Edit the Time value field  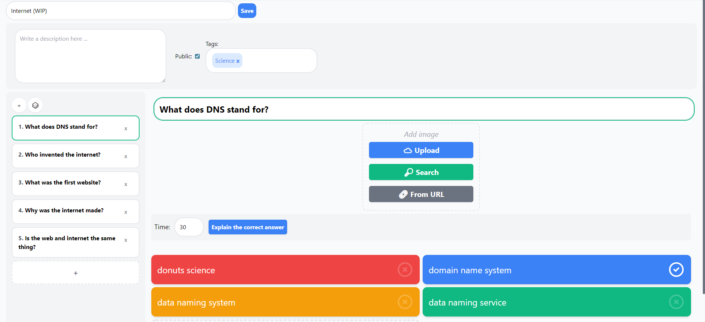click(x=189, y=227)
